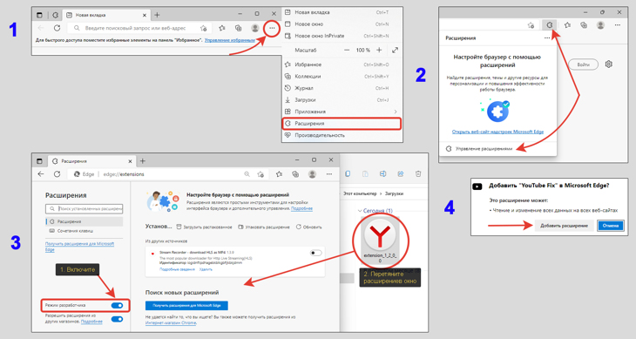Click 'Упаковать расширение' button
The height and width of the screenshot is (339, 636).
264,227
